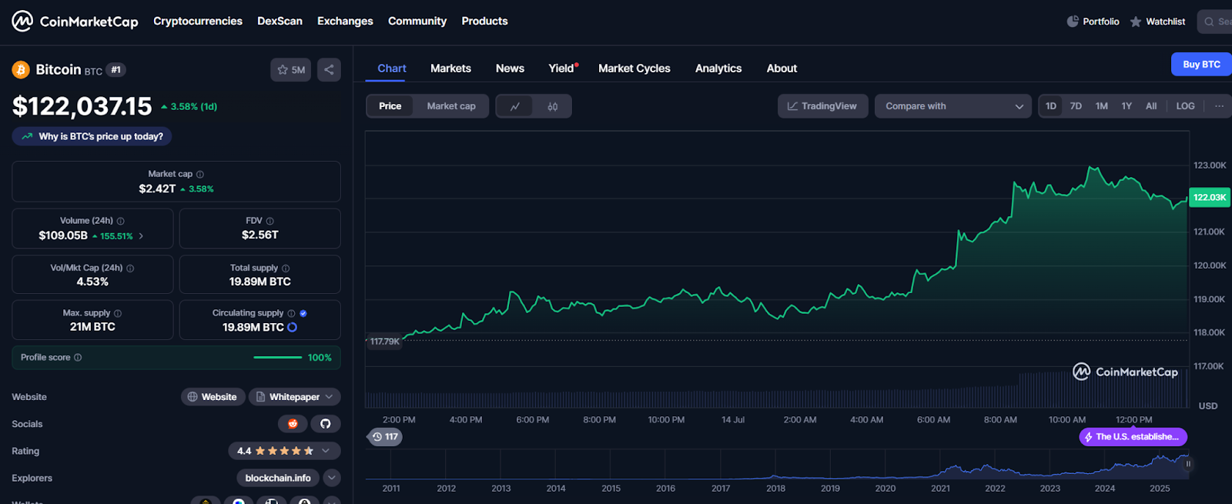Open Bitcoin's Reddit social icon
Image resolution: width=1232 pixels, height=504 pixels.
point(293,424)
